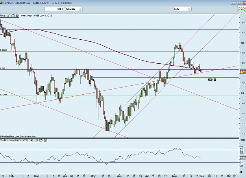The image size is (246, 178).
Task: Open Price panel settings wrench icon
Action: (x=9, y=16)
